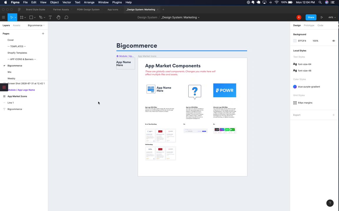Screen dimensions: 339x211
Task: Open Move tool dropdown arrow
Action: [x=15, y=18]
